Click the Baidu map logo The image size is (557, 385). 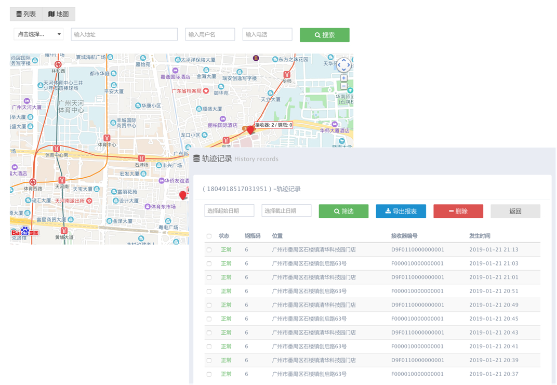[x=25, y=232]
